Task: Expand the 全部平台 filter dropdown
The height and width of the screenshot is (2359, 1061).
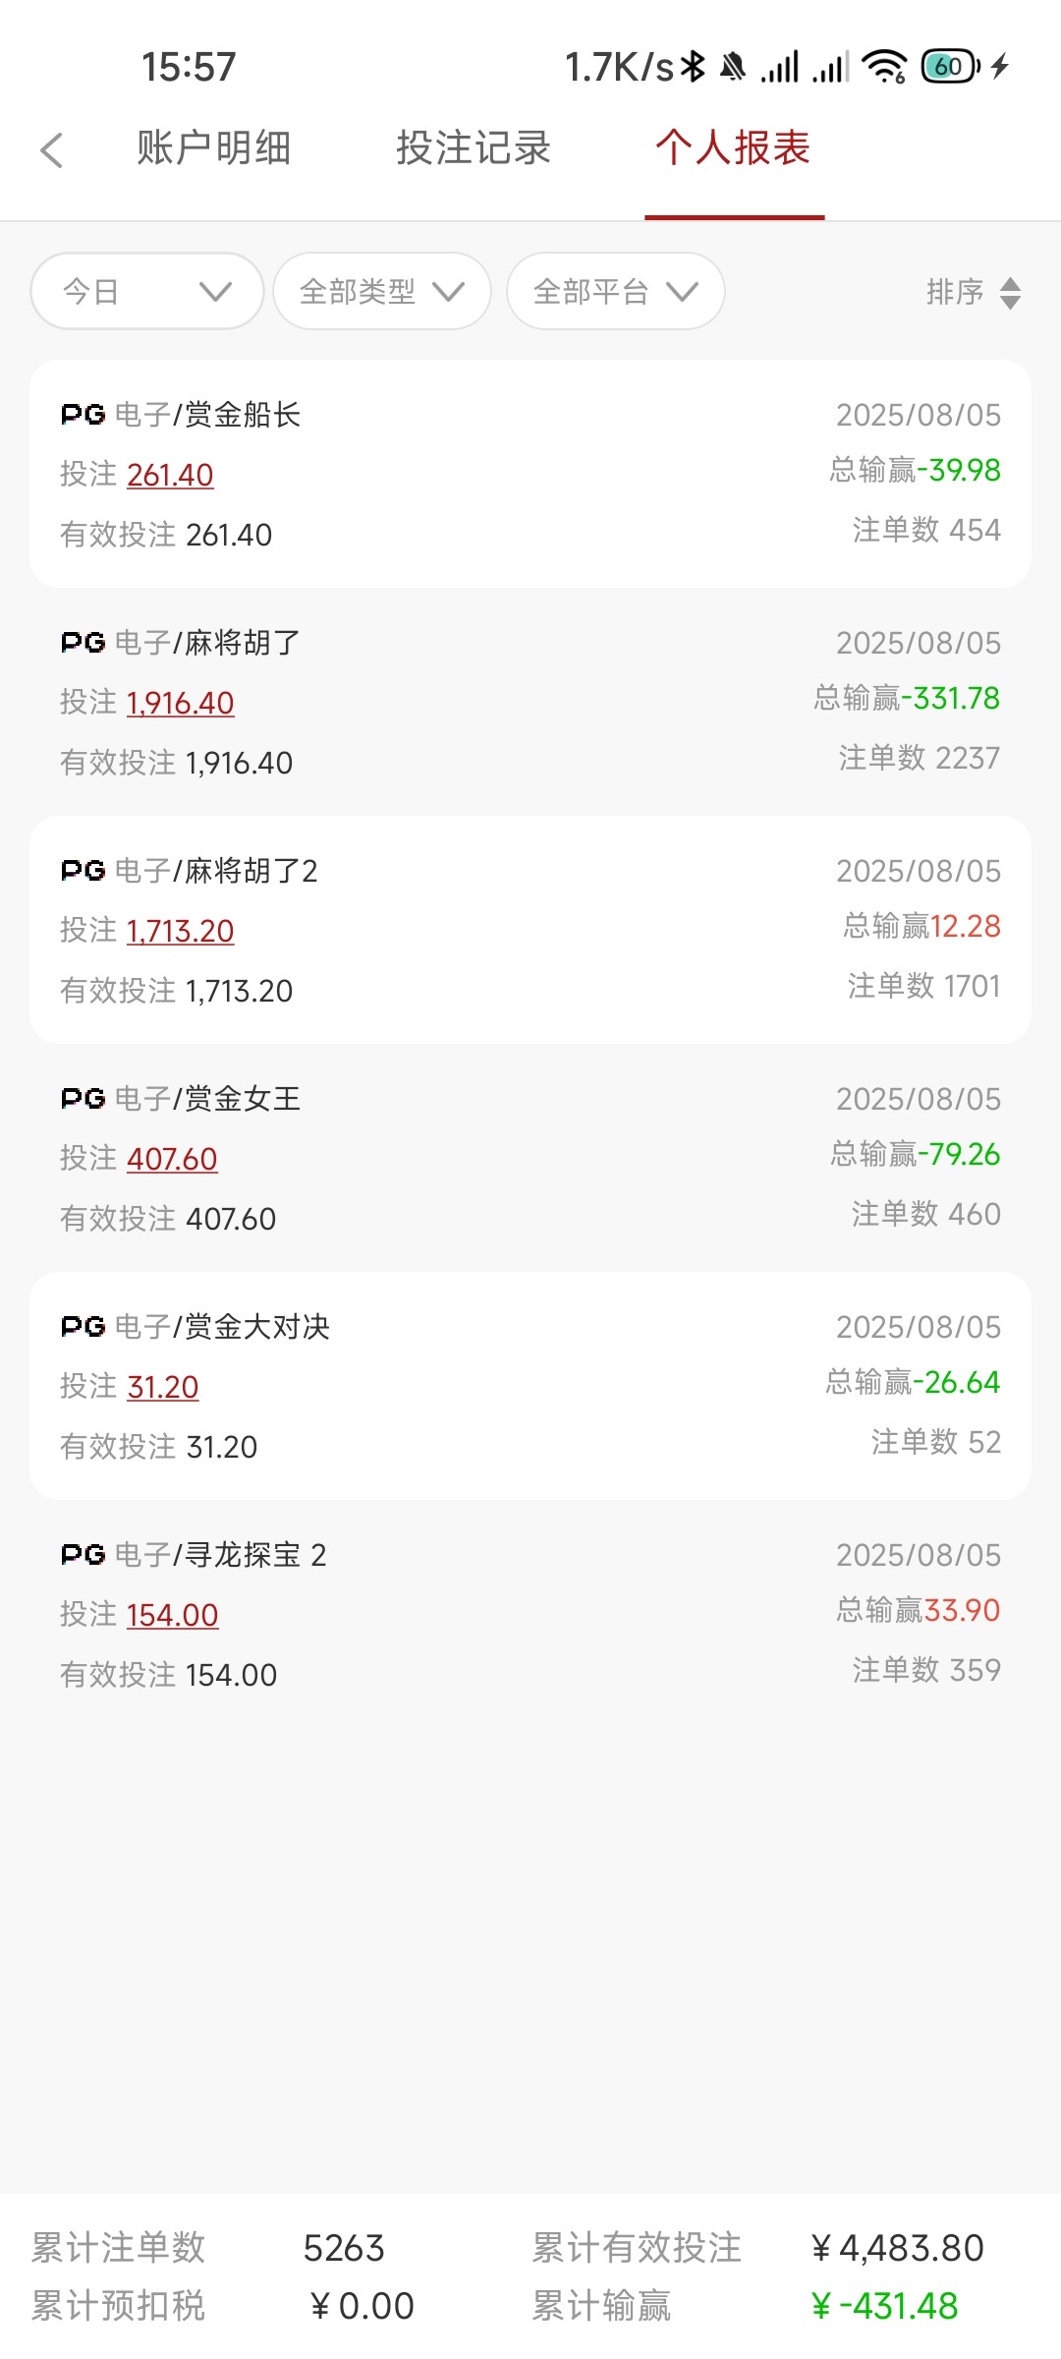Action: tap(615, 292)
